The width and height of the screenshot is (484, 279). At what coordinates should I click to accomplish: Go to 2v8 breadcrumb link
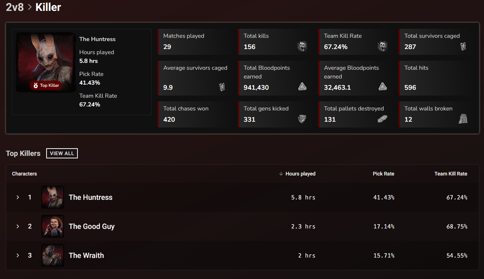coord(15,7)
